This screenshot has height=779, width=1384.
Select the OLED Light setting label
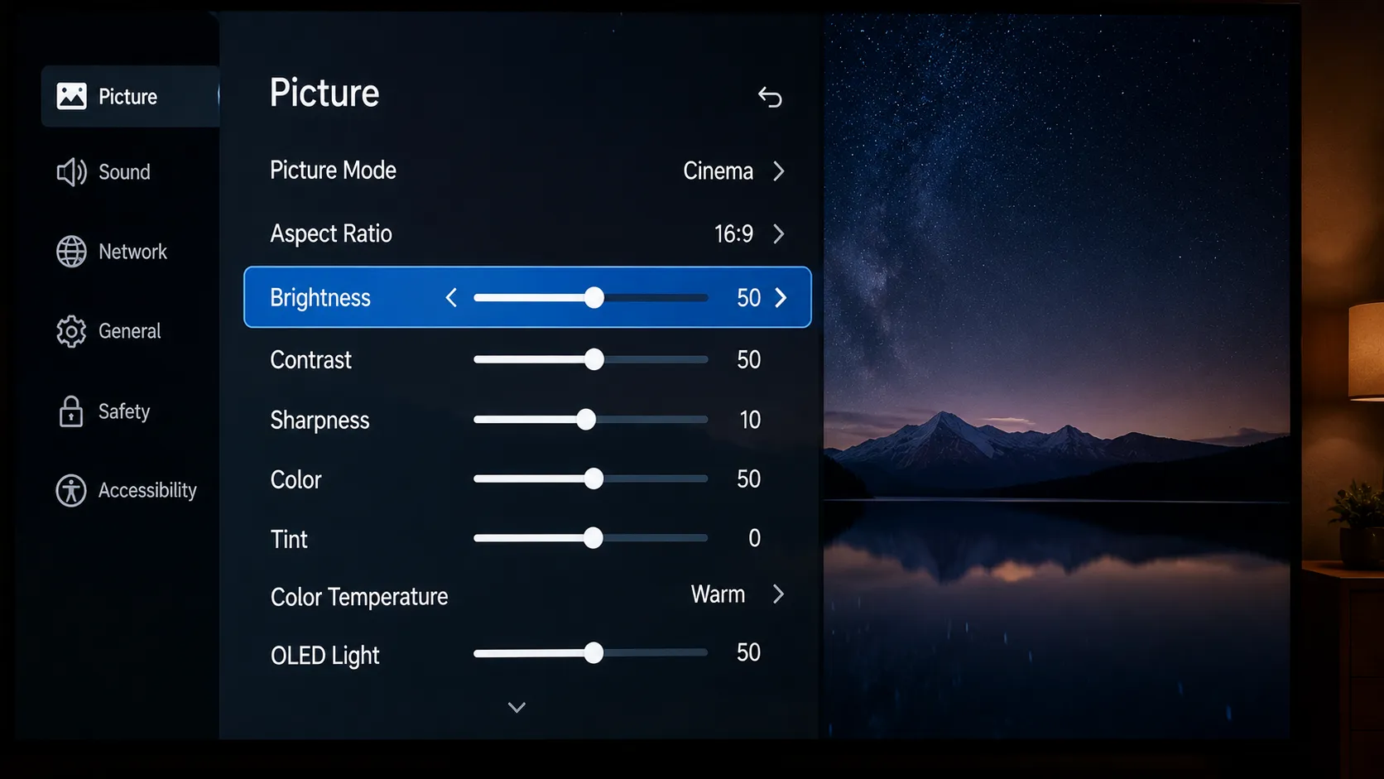tap(324, 656)
